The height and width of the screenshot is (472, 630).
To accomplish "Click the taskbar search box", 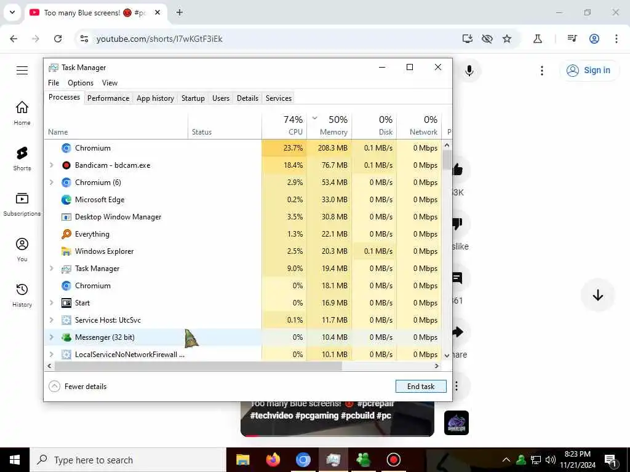I will point(128,460).
